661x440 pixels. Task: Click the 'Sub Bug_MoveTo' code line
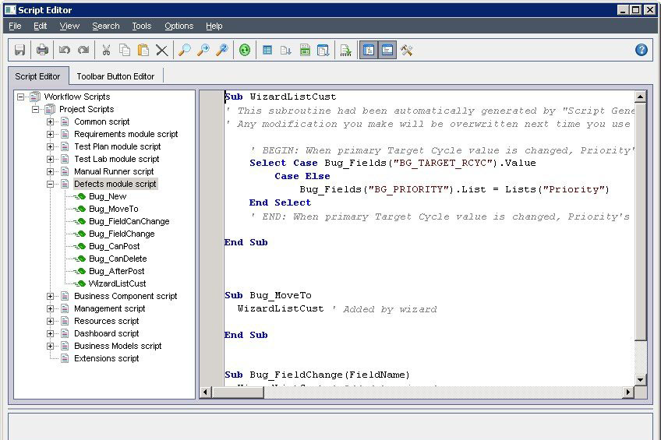268,295
